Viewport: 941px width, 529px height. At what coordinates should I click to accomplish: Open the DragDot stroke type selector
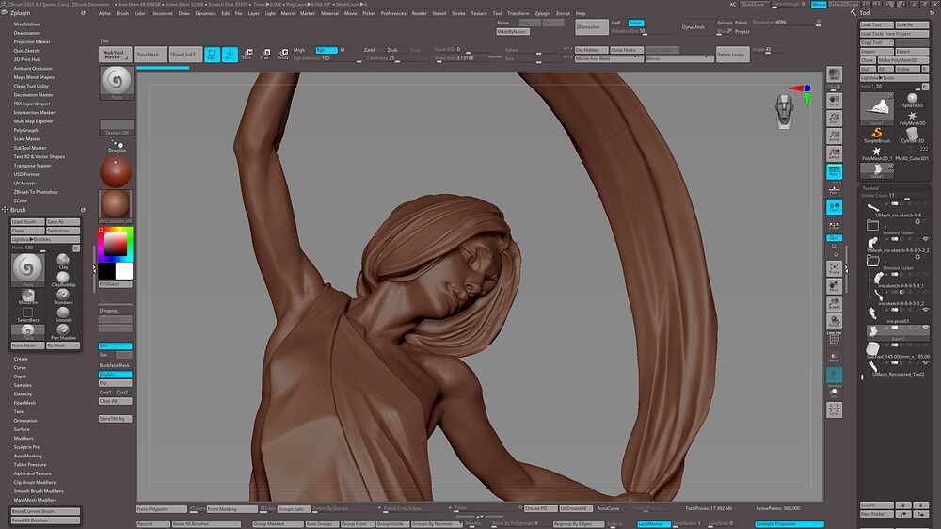point(117,145)
